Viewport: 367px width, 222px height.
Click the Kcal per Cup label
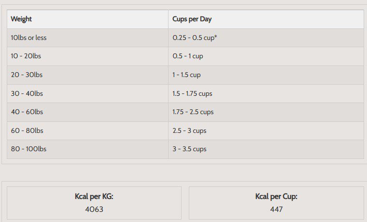(276, 196)
